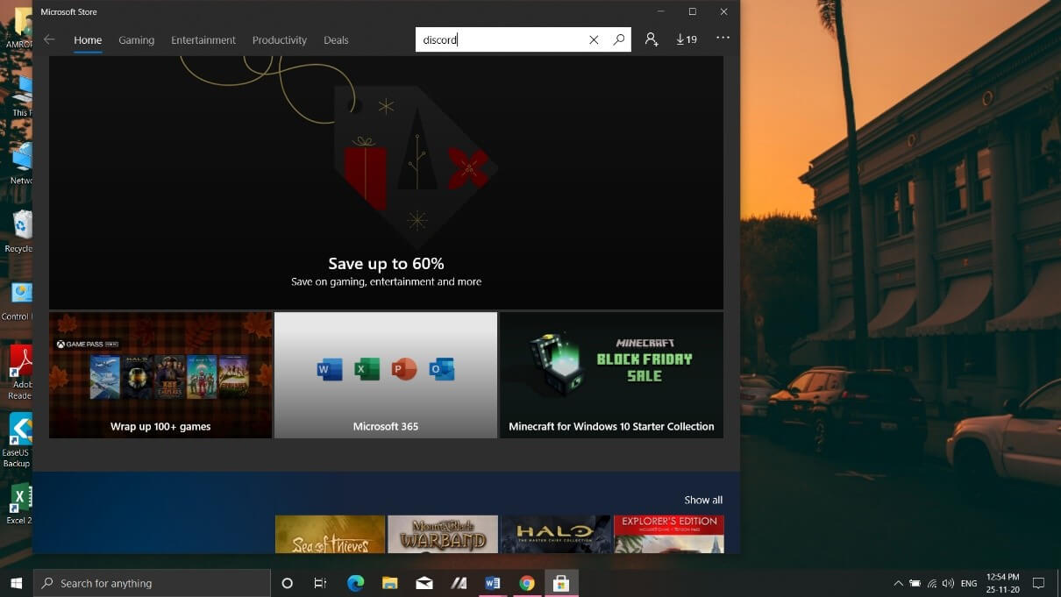Switch to the Home tab
Viewport: 1061px width, 597px height.
click(x=88, y=40)
